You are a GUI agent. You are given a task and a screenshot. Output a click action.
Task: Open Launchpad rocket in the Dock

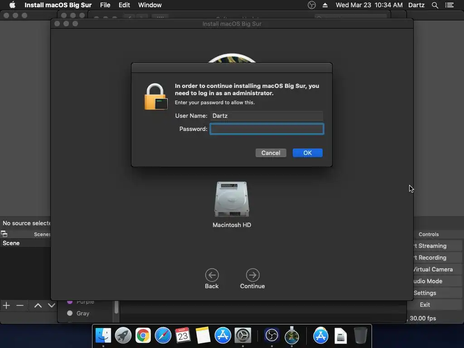tap(123, 336)
